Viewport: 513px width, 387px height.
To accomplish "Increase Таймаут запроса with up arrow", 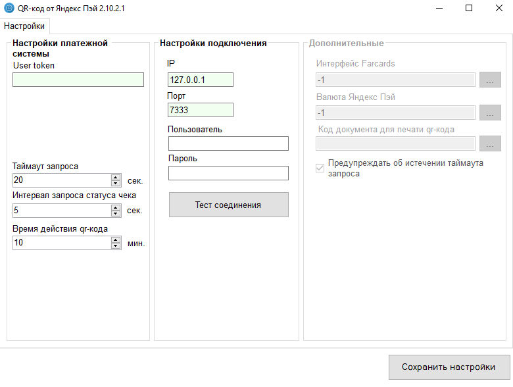I will (x=116, y=177).
